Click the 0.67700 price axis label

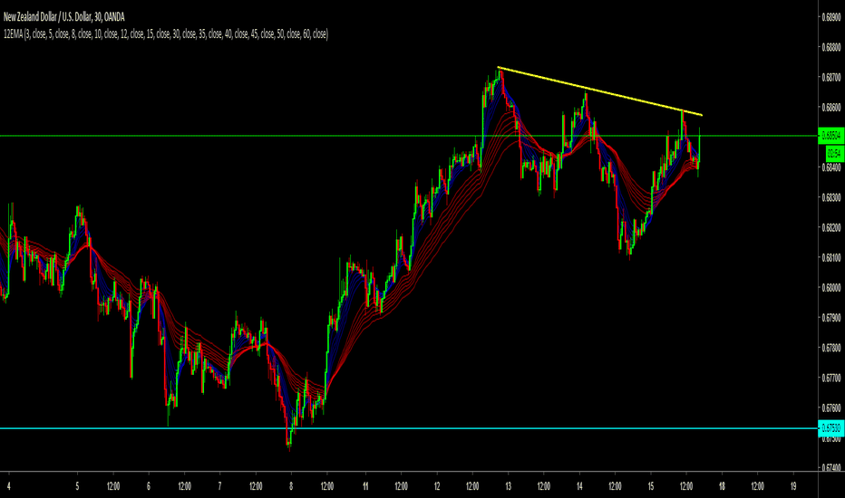click(x=831, y=378)
